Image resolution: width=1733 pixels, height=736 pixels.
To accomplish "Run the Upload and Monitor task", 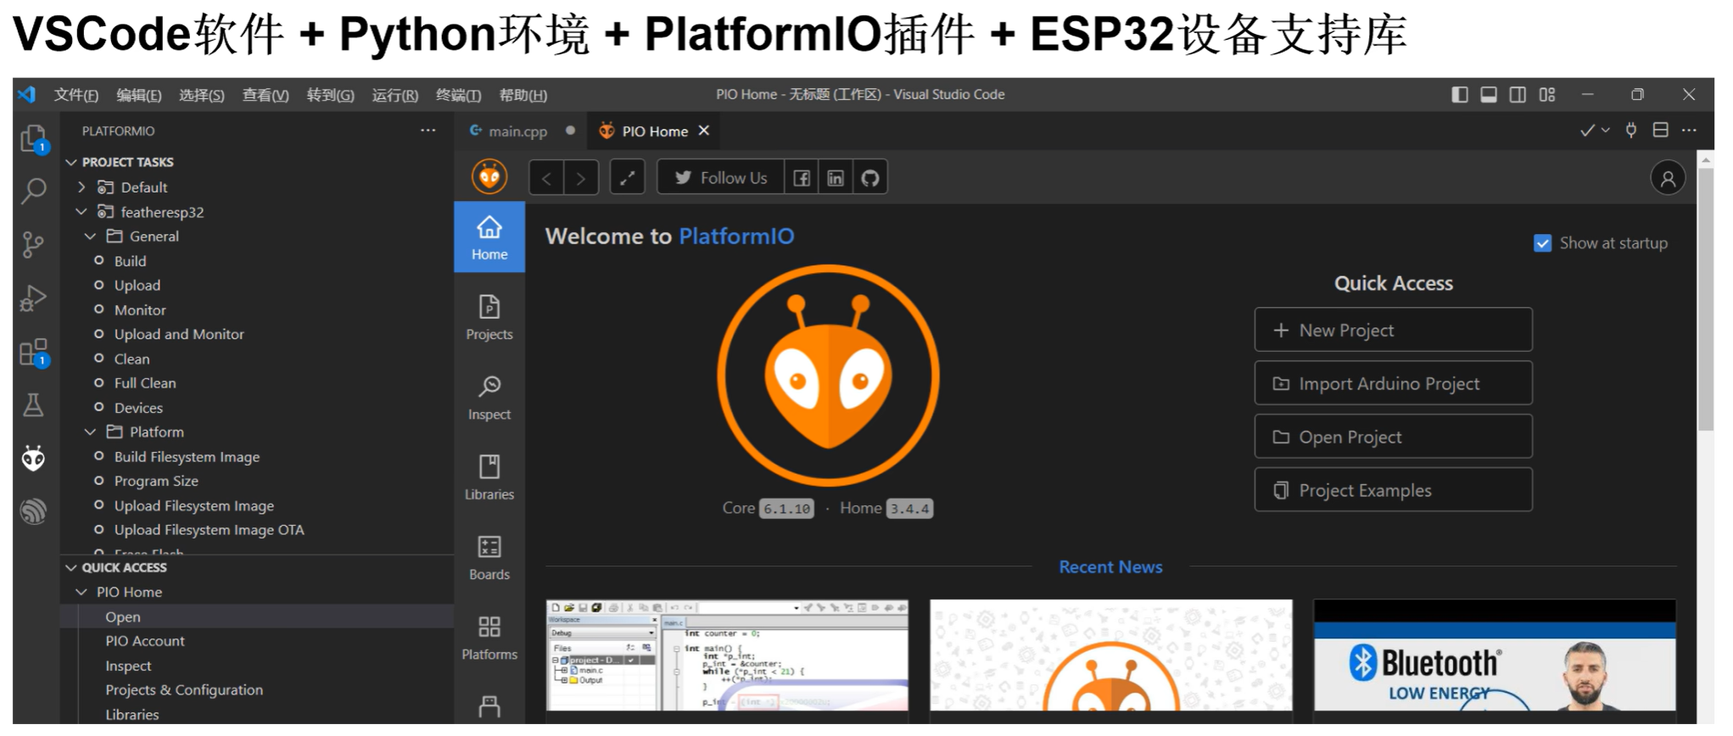I will [179, 334].
